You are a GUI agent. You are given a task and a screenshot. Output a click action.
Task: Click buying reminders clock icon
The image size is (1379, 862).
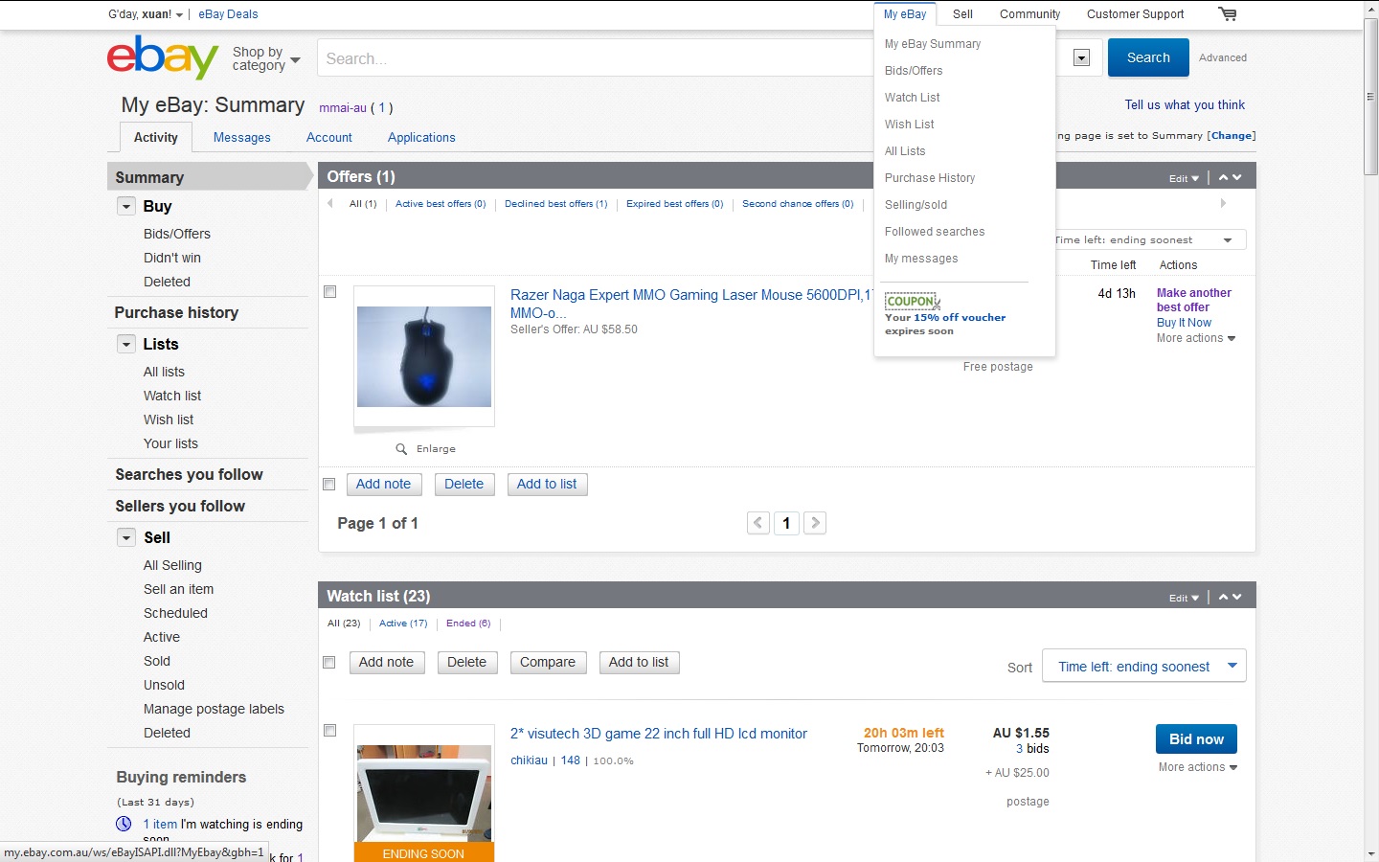[x=124, y=824]
